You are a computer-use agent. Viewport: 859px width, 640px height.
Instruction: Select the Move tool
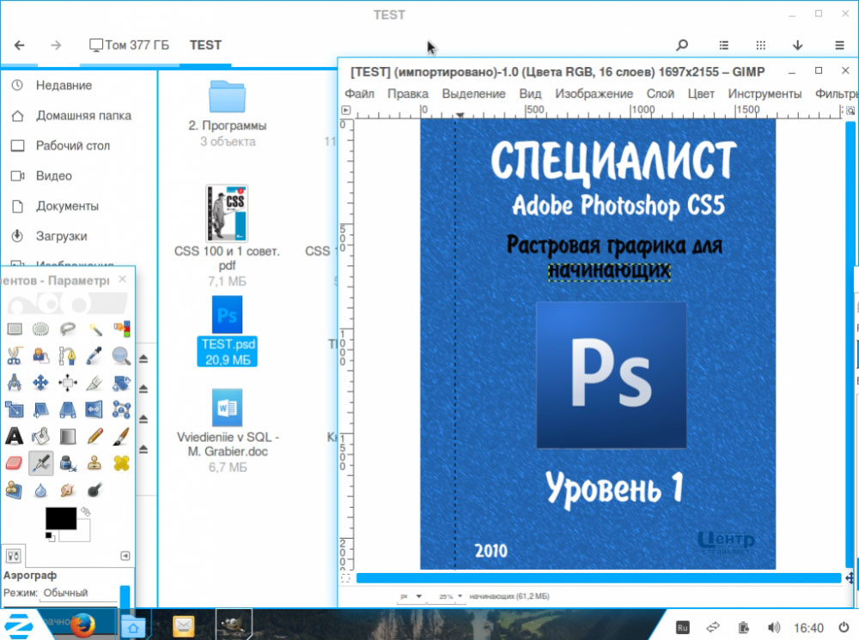pos(40,383)
